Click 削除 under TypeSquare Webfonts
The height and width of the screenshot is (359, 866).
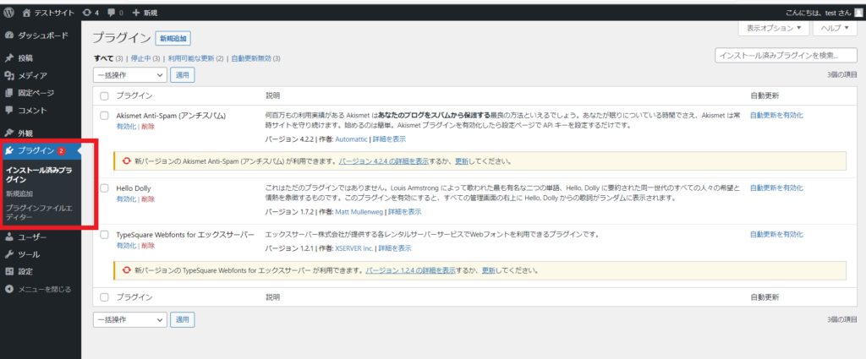point(148,246)
